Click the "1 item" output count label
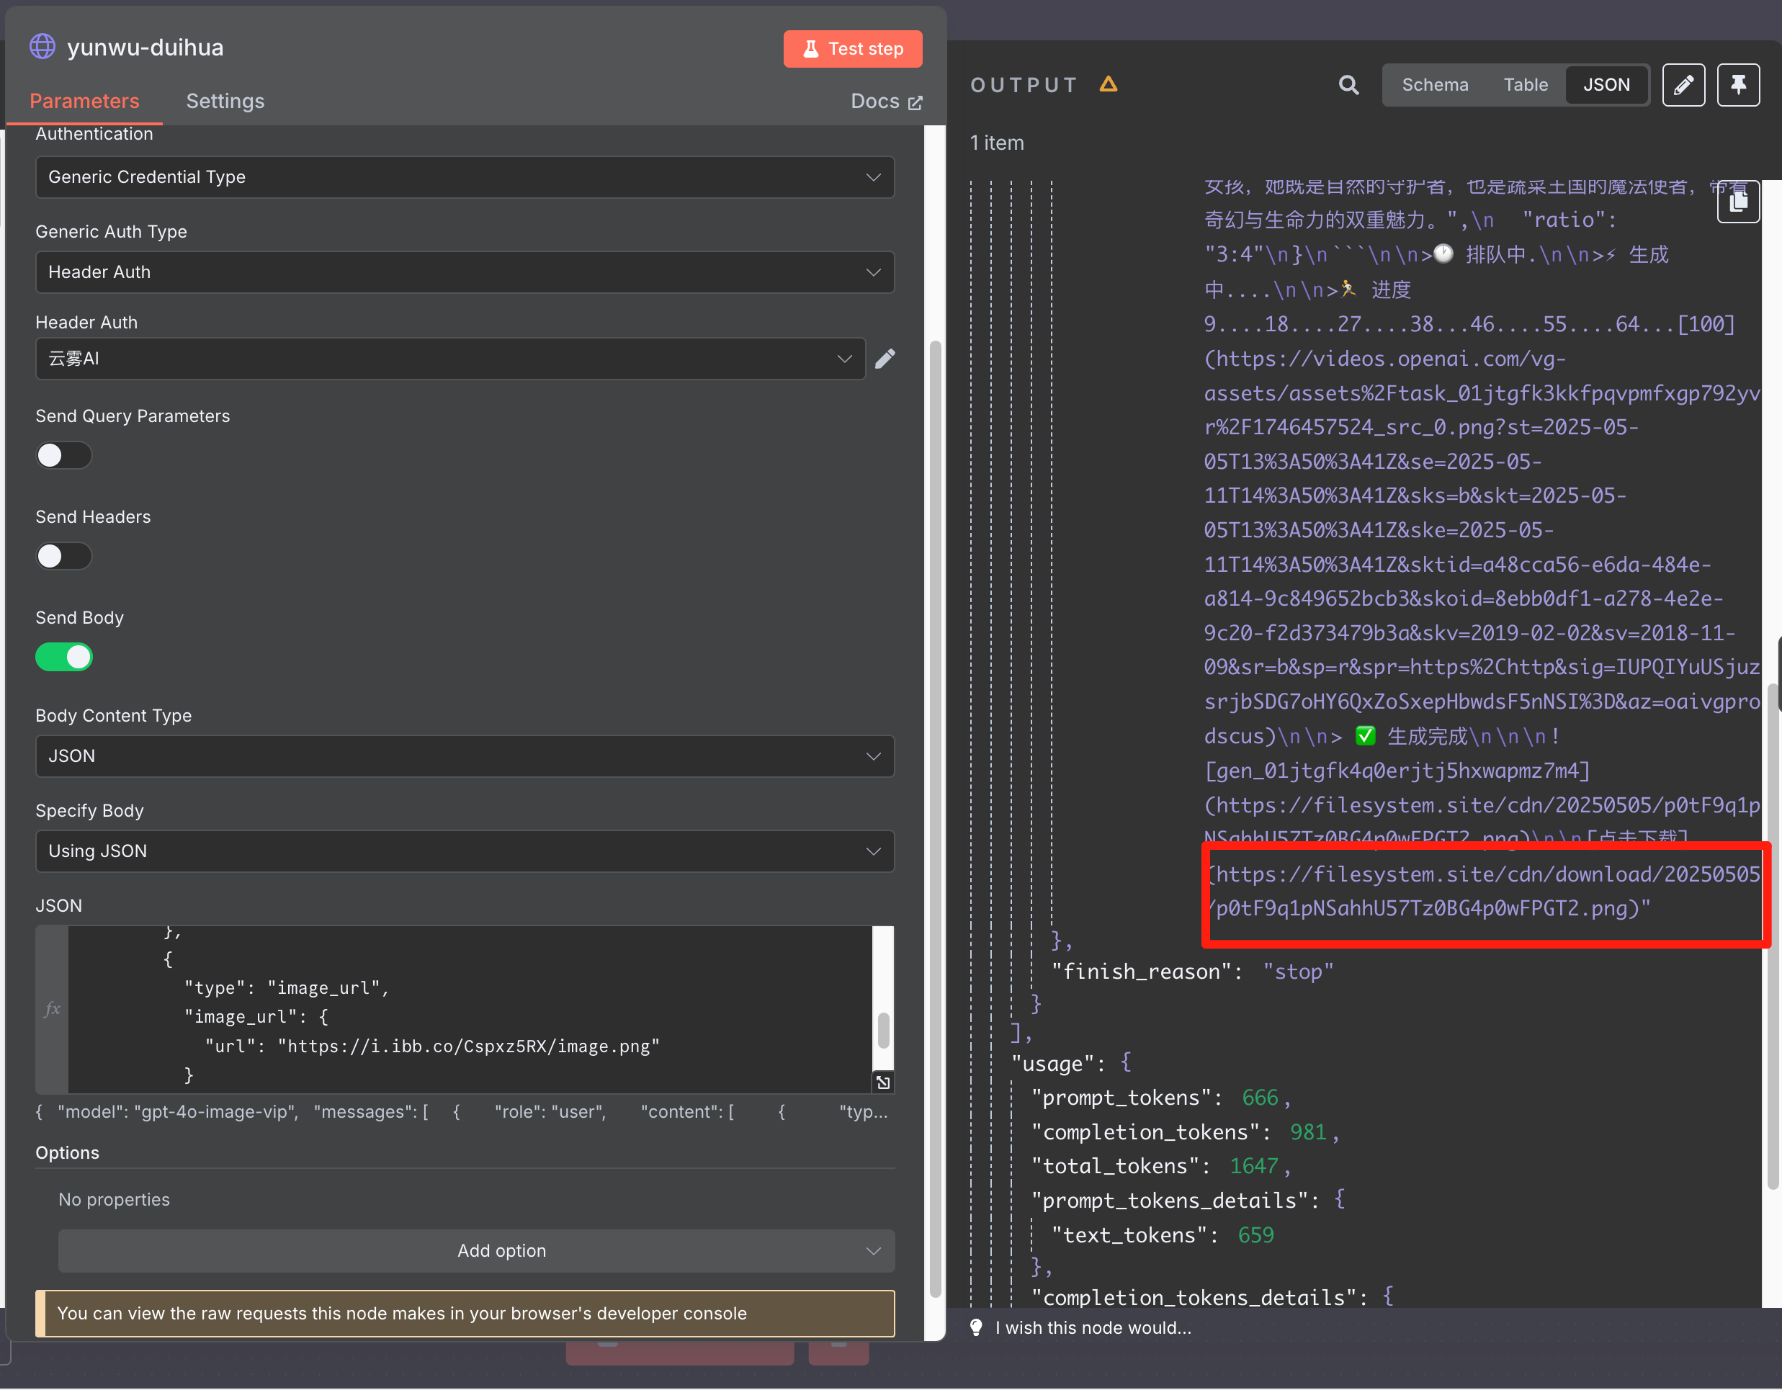 [x=996, y=143]
